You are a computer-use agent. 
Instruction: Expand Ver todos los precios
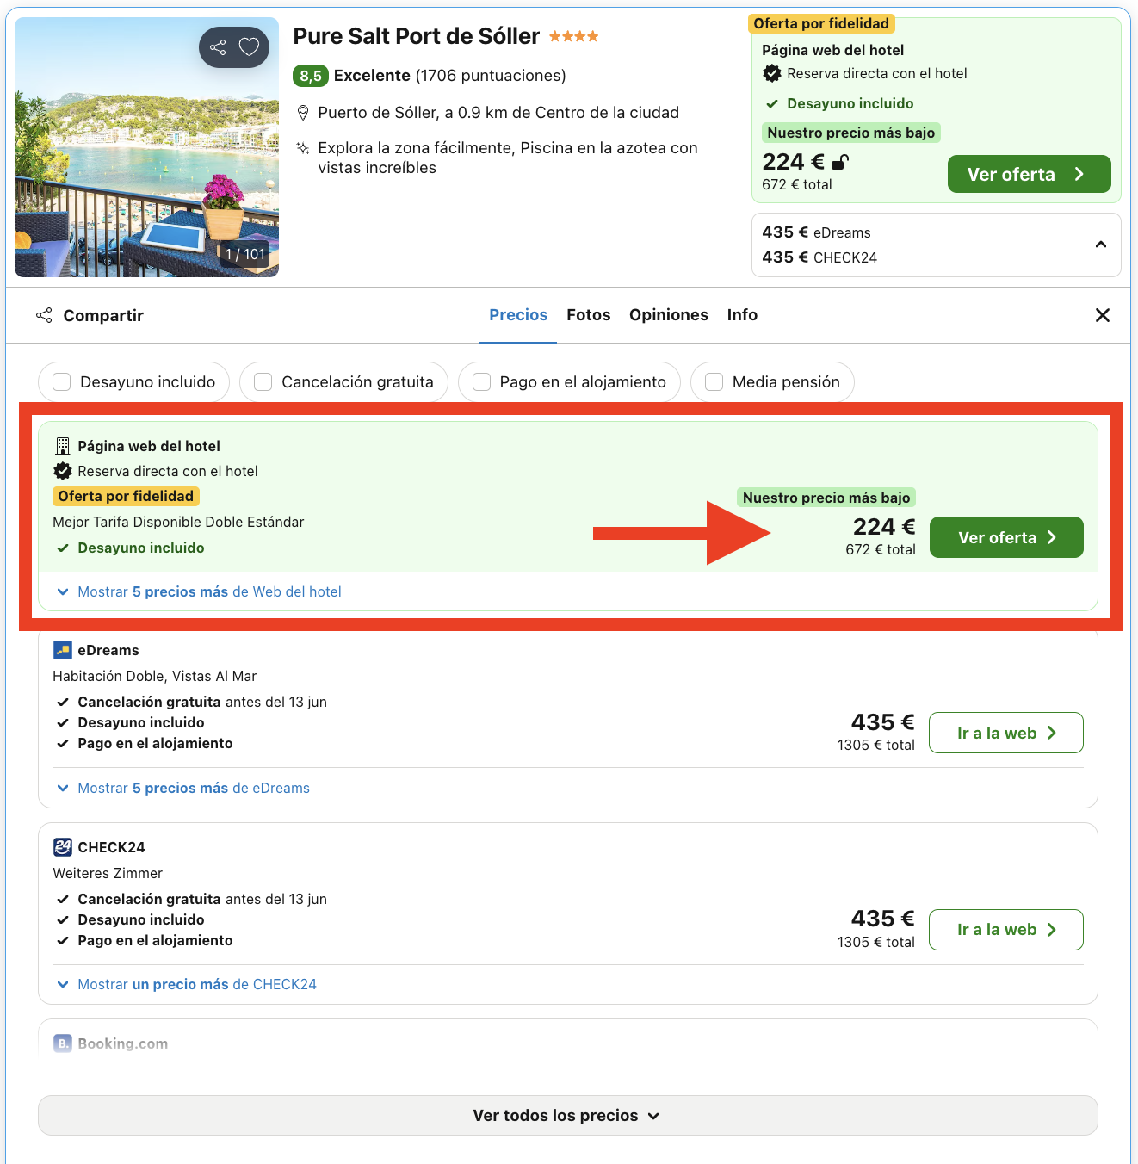pyautogui.click(x=567, y=1115)
